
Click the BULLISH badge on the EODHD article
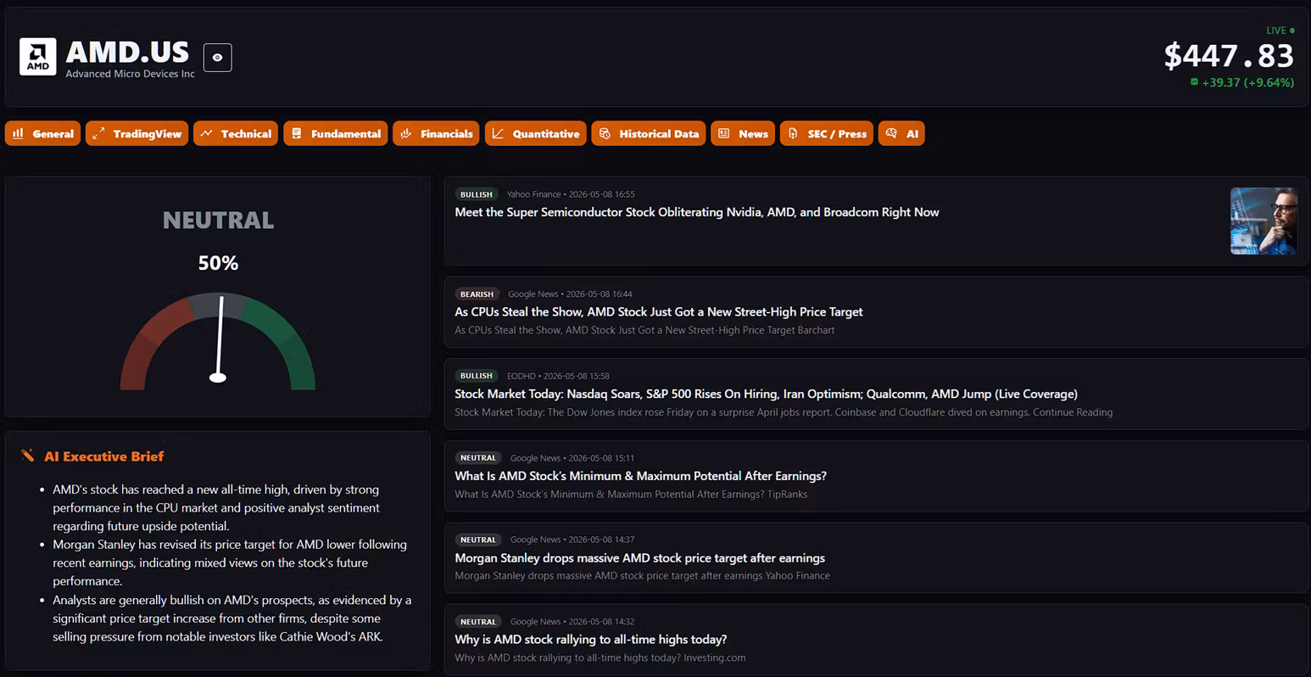[x=477, y=376]
